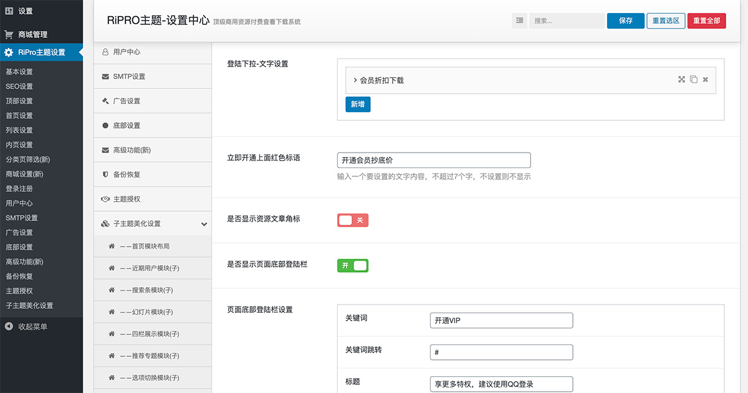Turn on 是否显示资源文章角标 toggle

(x=352, y=220)
